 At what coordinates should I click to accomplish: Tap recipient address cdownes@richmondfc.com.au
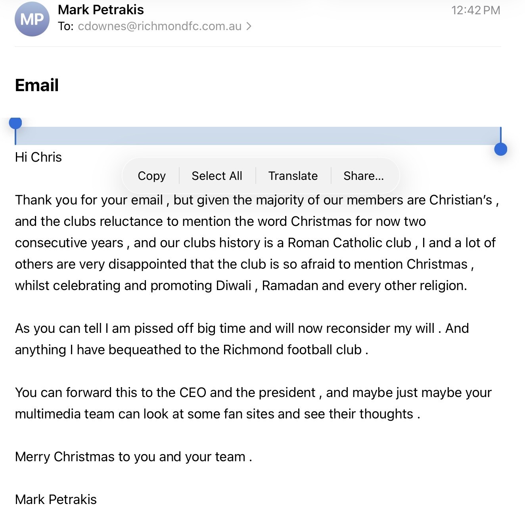[x=159, y=26]
